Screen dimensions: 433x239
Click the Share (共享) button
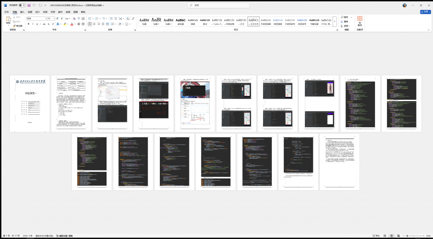point(424,12)
